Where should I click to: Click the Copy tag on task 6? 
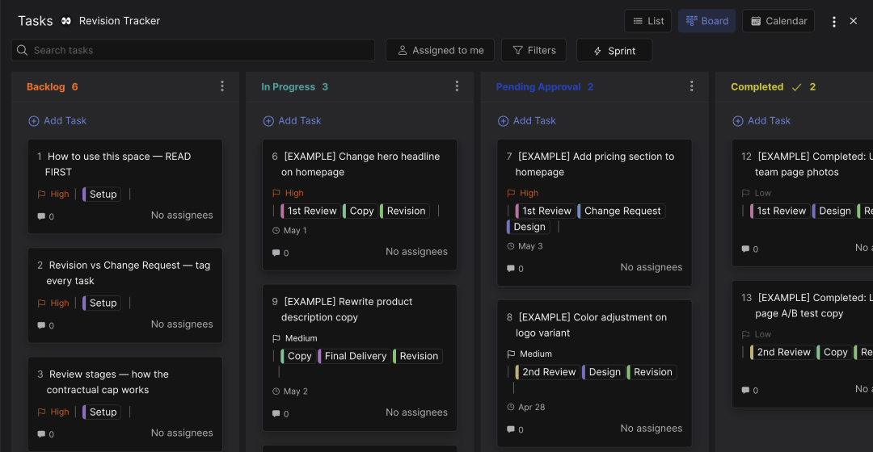click(361, 211)
